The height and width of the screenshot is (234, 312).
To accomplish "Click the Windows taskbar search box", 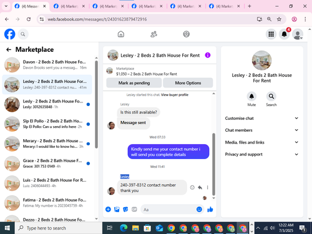I will point(59,228).
